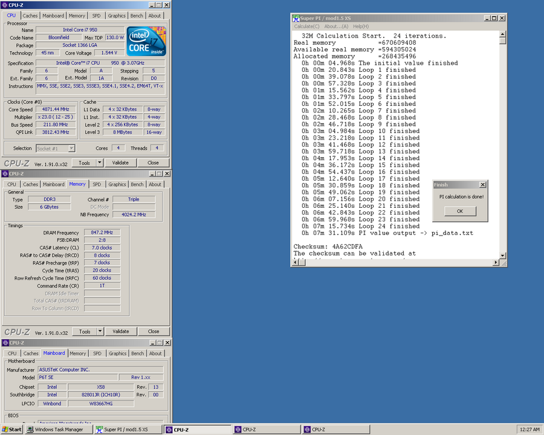Image resolution: width=544 pixels, height=435 pixels.
Task: Open the Windows Start button
Action: tap(11, 430)
